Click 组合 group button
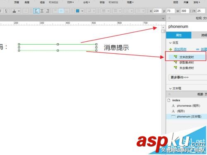 tap(42, 2)
